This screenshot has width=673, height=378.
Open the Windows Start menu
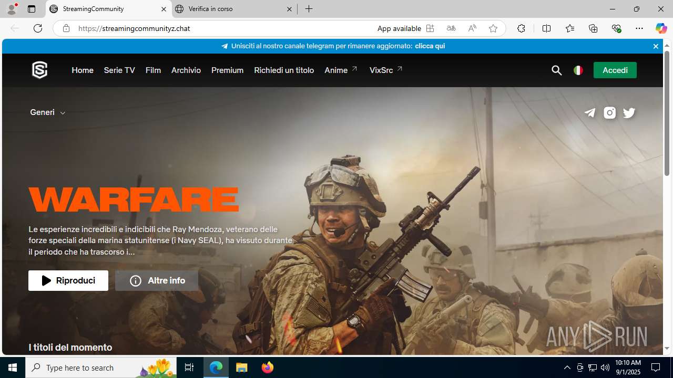pyautogui.click(x=13, y=367)
